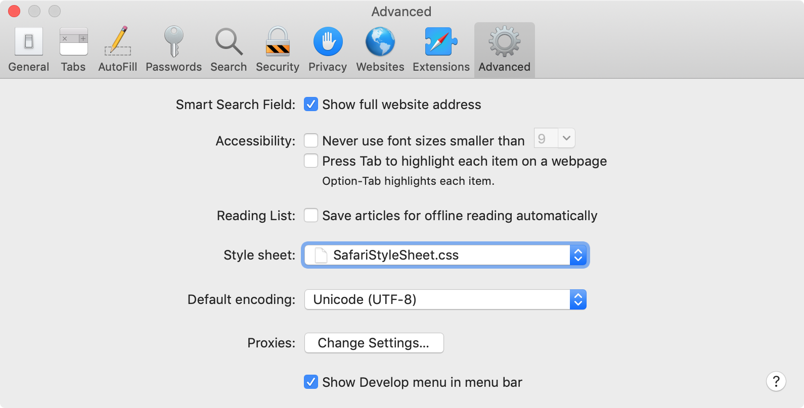Viewport: 804px width, 408px height.
Task: Enable Press Tab to highlight each item
Action: 311,161
